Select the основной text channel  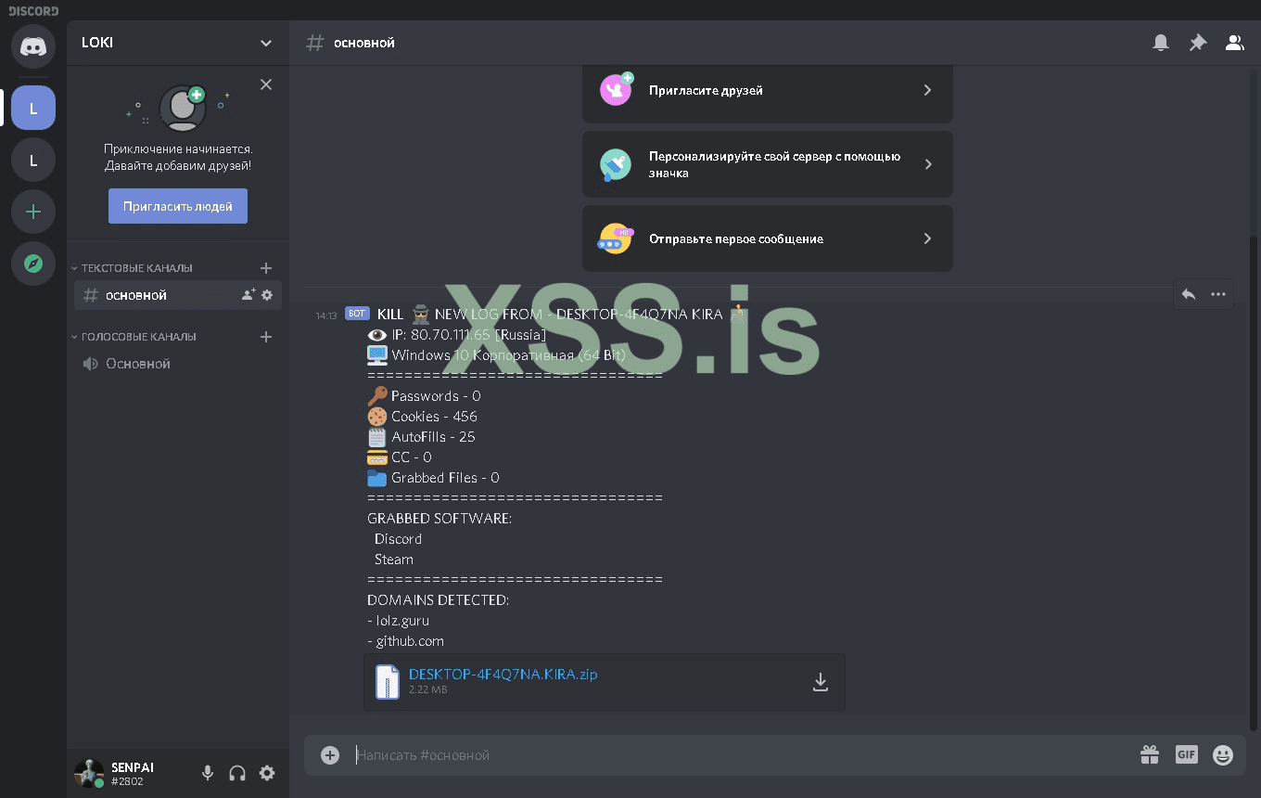(x=178, y=295)
